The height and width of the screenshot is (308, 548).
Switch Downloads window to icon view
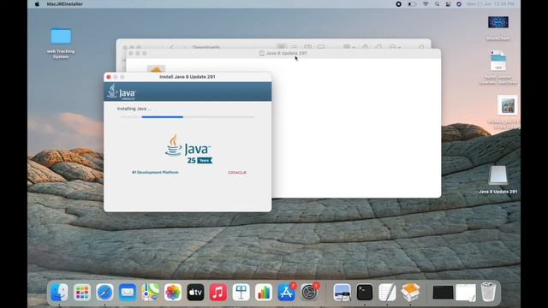282,47
